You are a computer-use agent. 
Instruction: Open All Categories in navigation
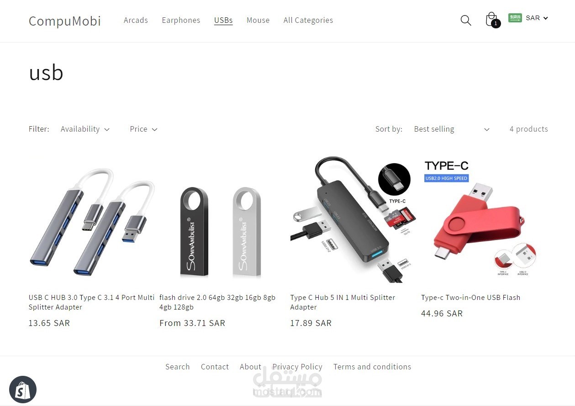point(308,20)
